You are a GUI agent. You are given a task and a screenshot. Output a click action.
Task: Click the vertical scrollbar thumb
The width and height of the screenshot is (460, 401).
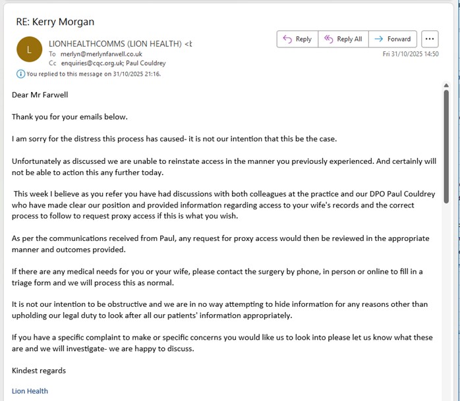click(x=446, y=145)
